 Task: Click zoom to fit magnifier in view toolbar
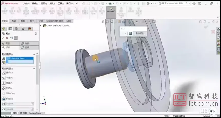tap(103, 22)
